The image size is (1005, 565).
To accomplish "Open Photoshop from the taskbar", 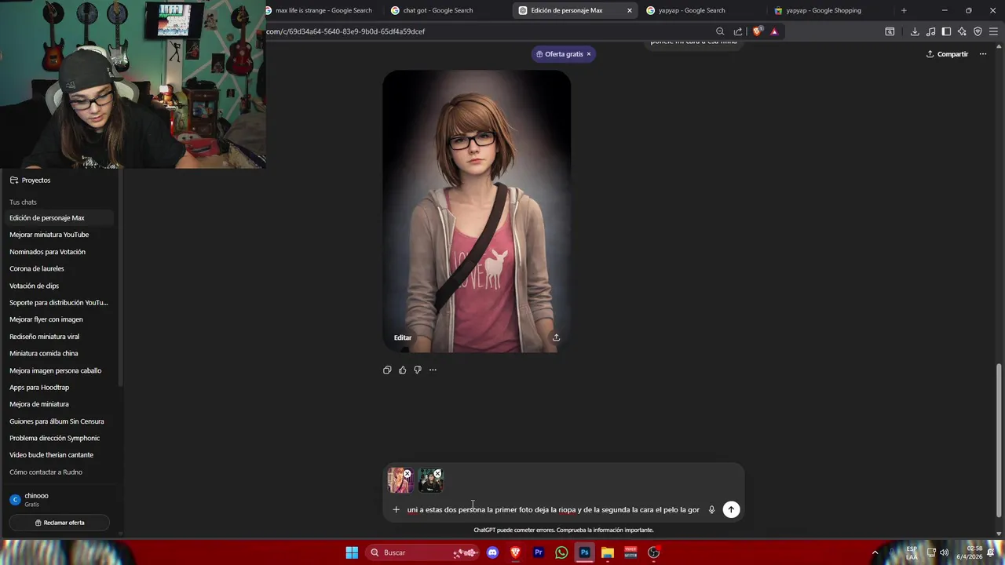I will pyautogui.click(x=585, y=552).
